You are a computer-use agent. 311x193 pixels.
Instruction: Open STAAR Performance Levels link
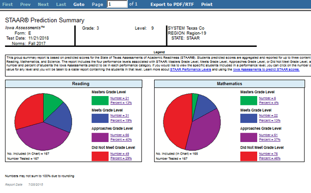point(190,69)
